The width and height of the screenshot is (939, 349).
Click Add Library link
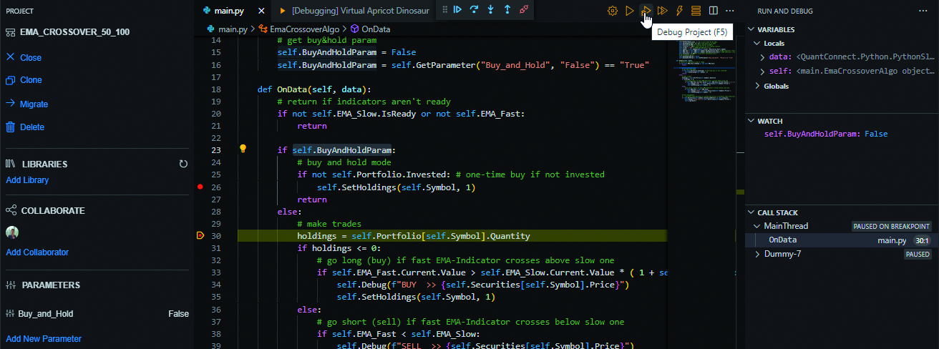27,180
